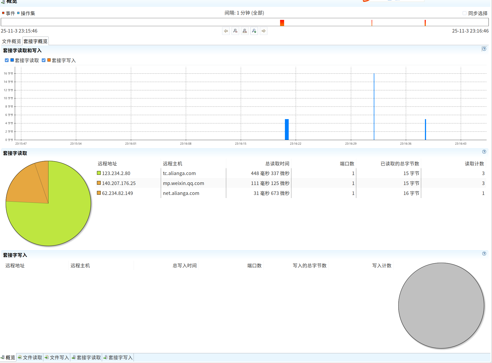Sort by the 已读取的总字节数 column header
The height and width of the screenshot is (363, 492).
[400, 164]
